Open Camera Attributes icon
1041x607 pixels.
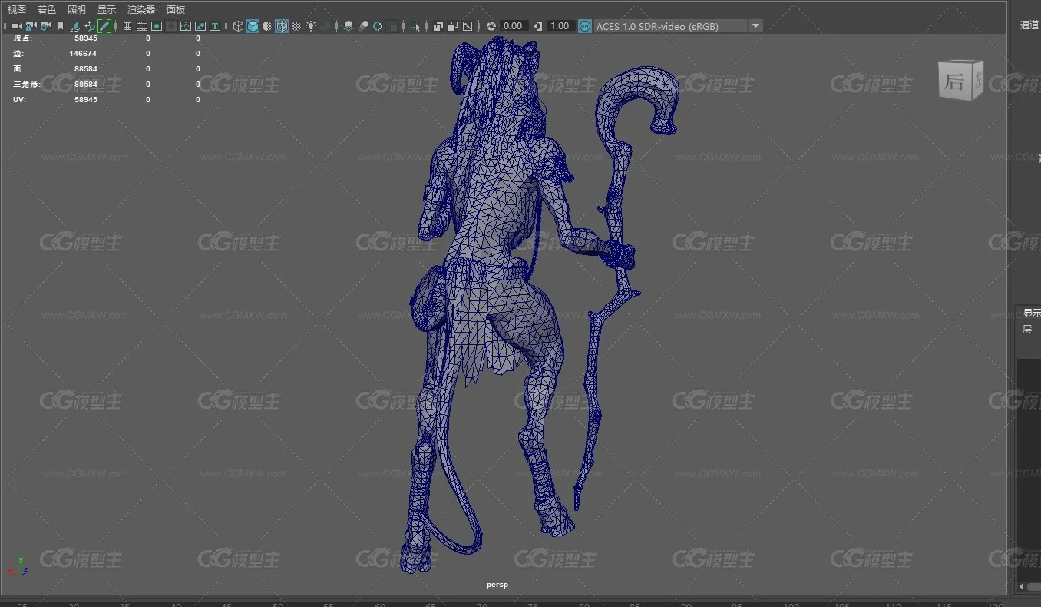45,26
